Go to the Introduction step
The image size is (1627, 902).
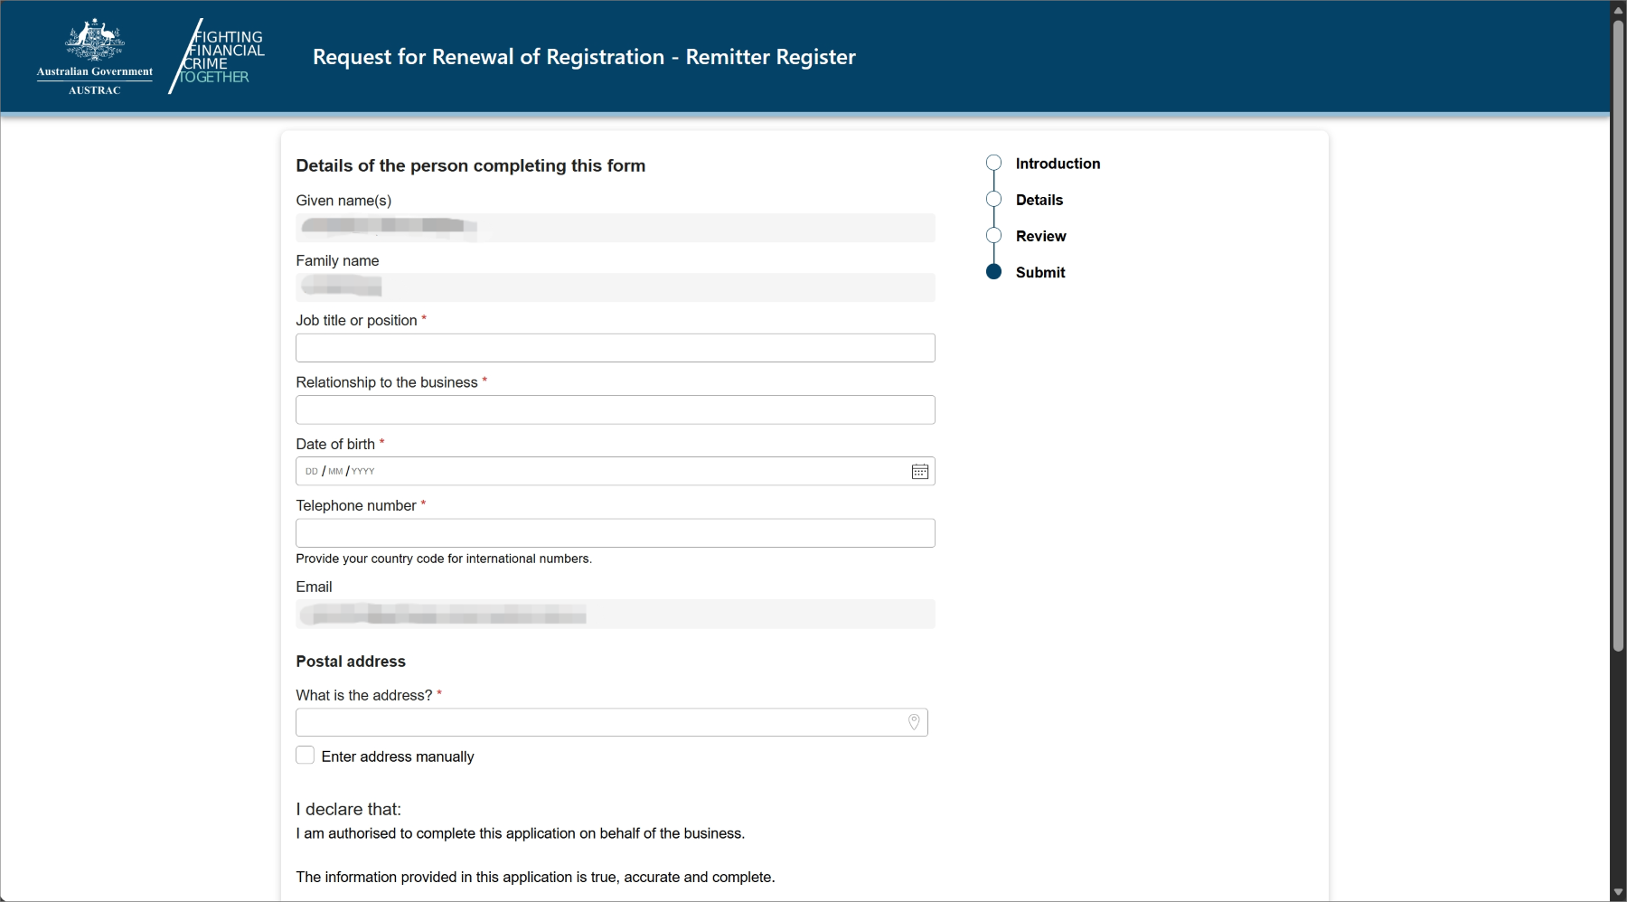click(1058, 164)
